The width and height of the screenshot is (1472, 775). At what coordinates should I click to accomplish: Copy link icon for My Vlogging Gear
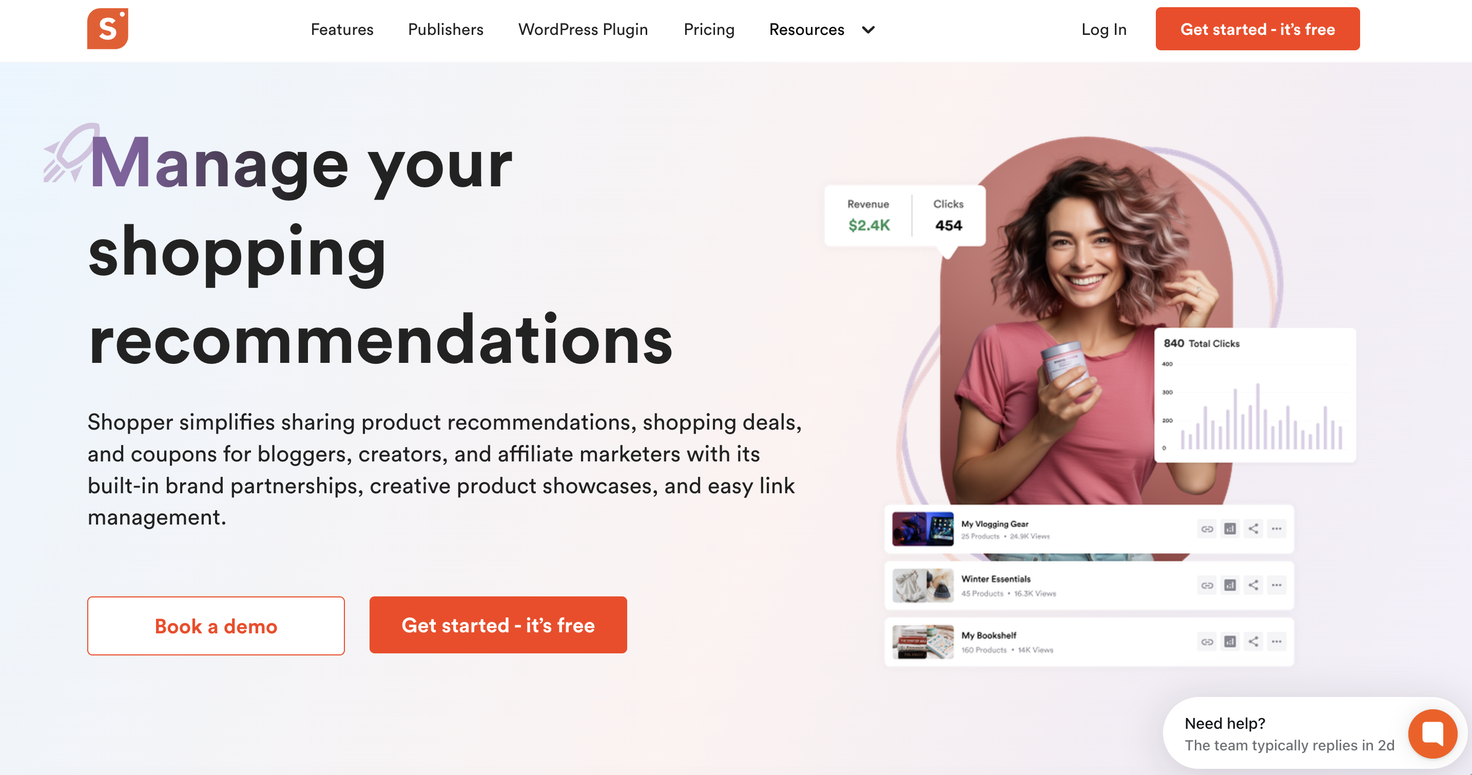[x=1207, y=529]
